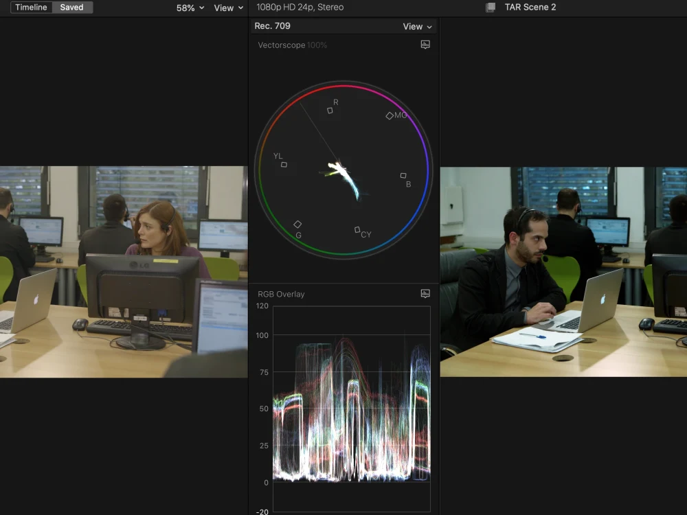Toggle to the Timeline comparison view
This screenshot has width=687, height=515.
click(31, 7)
